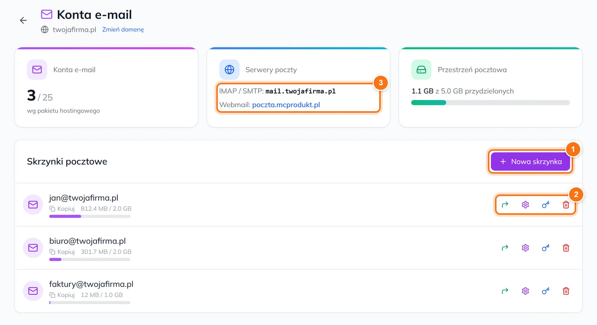The width and height of the screenshot is (597, 325).
Task: Delete the jan@twojafirma.pl mailbox via trash icon
Action: 566,204
